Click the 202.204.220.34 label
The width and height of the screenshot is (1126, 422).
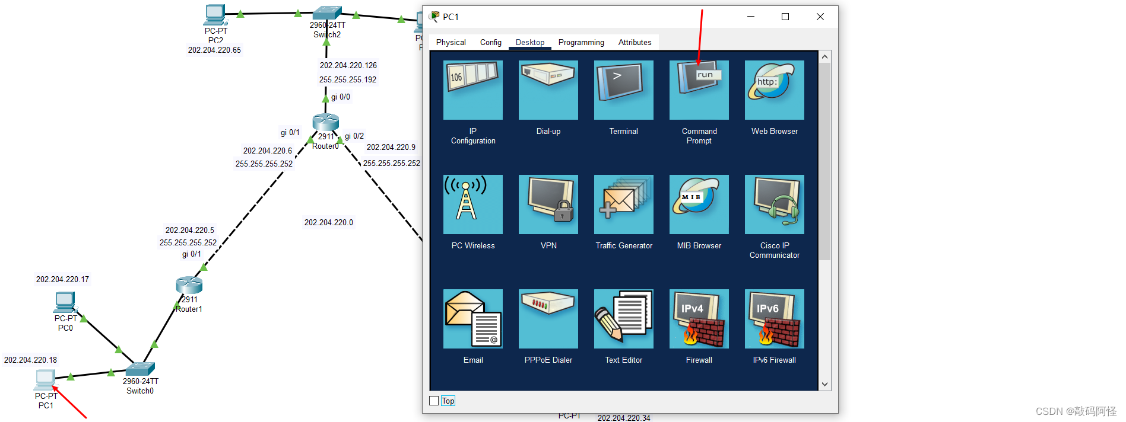pos(623,418)
